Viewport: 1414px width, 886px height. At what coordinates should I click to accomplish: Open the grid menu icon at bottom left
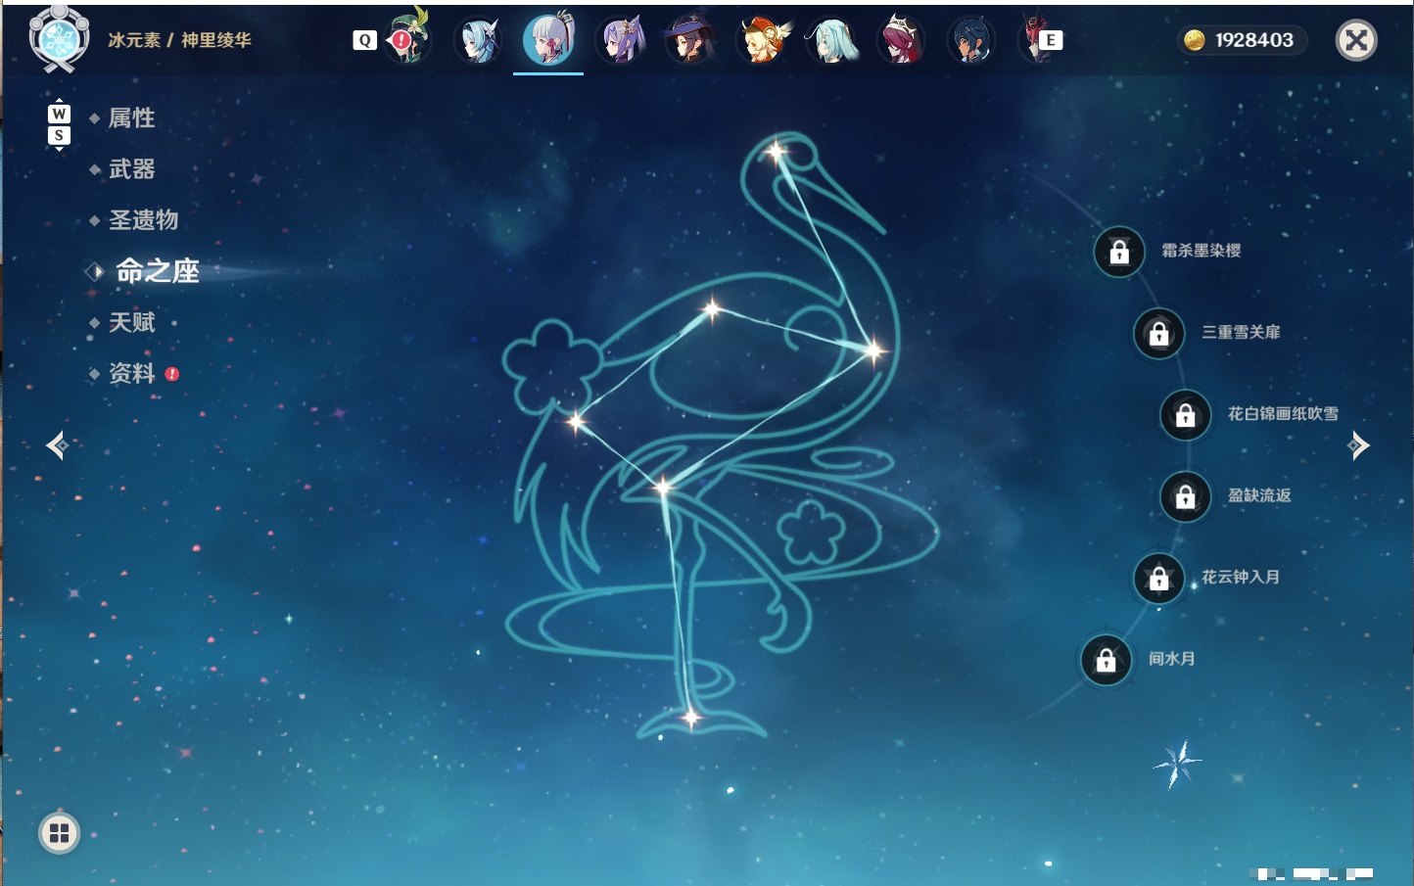pos(59,833)
